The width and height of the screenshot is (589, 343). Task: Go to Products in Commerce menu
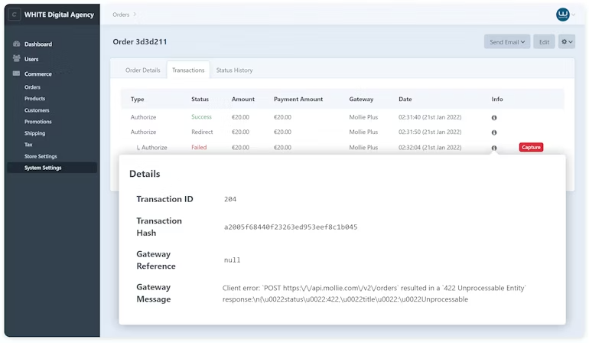(x=34, y=99)
